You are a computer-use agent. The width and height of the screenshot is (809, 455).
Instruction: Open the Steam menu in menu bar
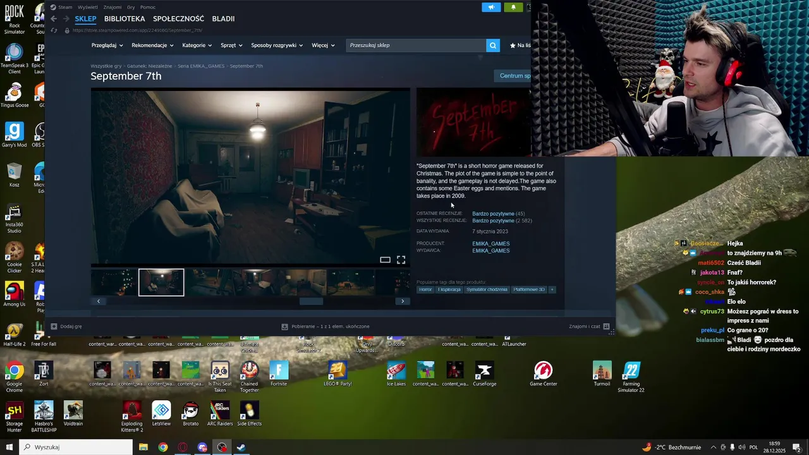click(x=65, y=7)
